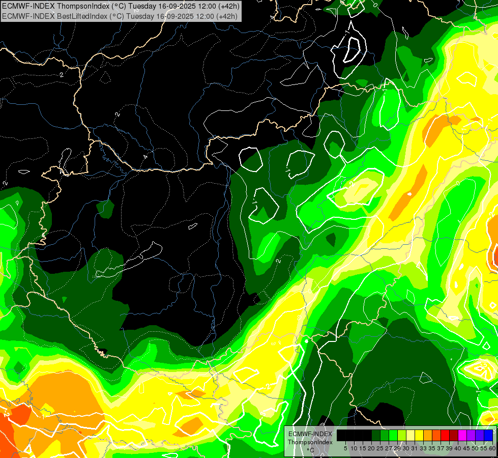Pick the dark green 20–25 legend swatch
Viewport: 498px width, 458px height.
376,436
